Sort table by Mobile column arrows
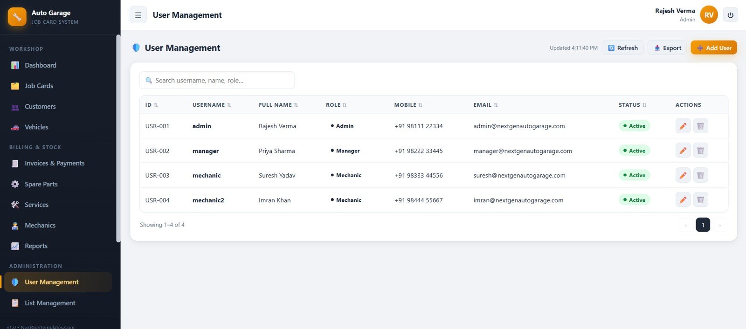 [420, 105]
